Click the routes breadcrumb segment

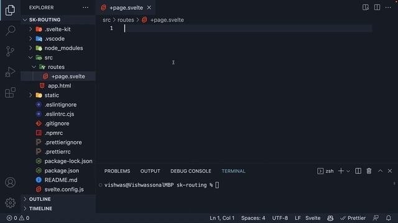point(126,20)
